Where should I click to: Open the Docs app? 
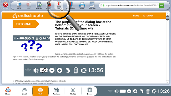(89, 91)
